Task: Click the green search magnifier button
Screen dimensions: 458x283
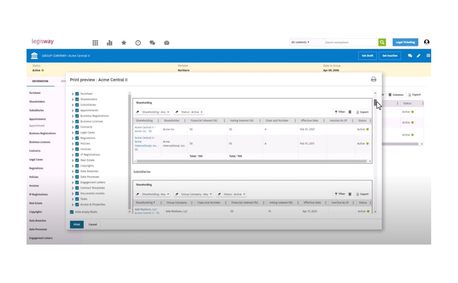Action: click(x=382, y=42)
